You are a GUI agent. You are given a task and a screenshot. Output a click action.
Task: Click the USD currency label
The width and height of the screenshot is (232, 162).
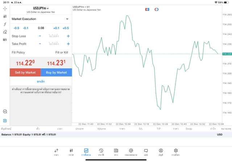pos(220,134)
